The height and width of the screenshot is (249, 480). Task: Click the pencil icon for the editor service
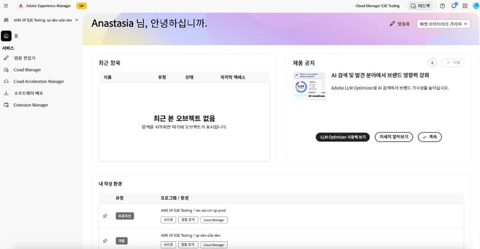point(6,58)
